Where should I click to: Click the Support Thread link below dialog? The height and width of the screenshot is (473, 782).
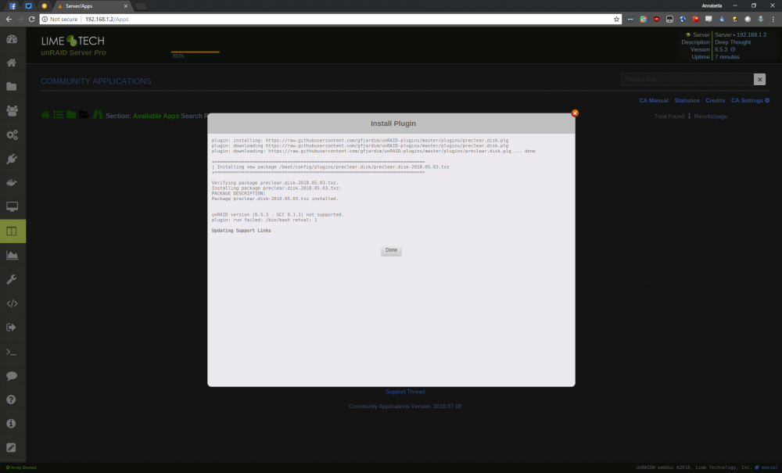click(405, 392)
